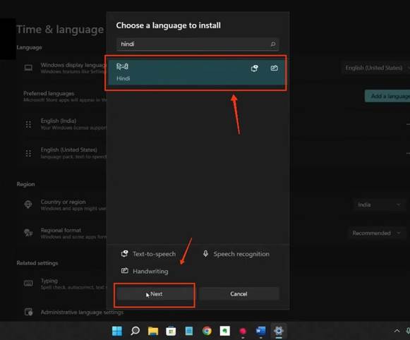Open blue notes app on taskbar

[189, 331]
